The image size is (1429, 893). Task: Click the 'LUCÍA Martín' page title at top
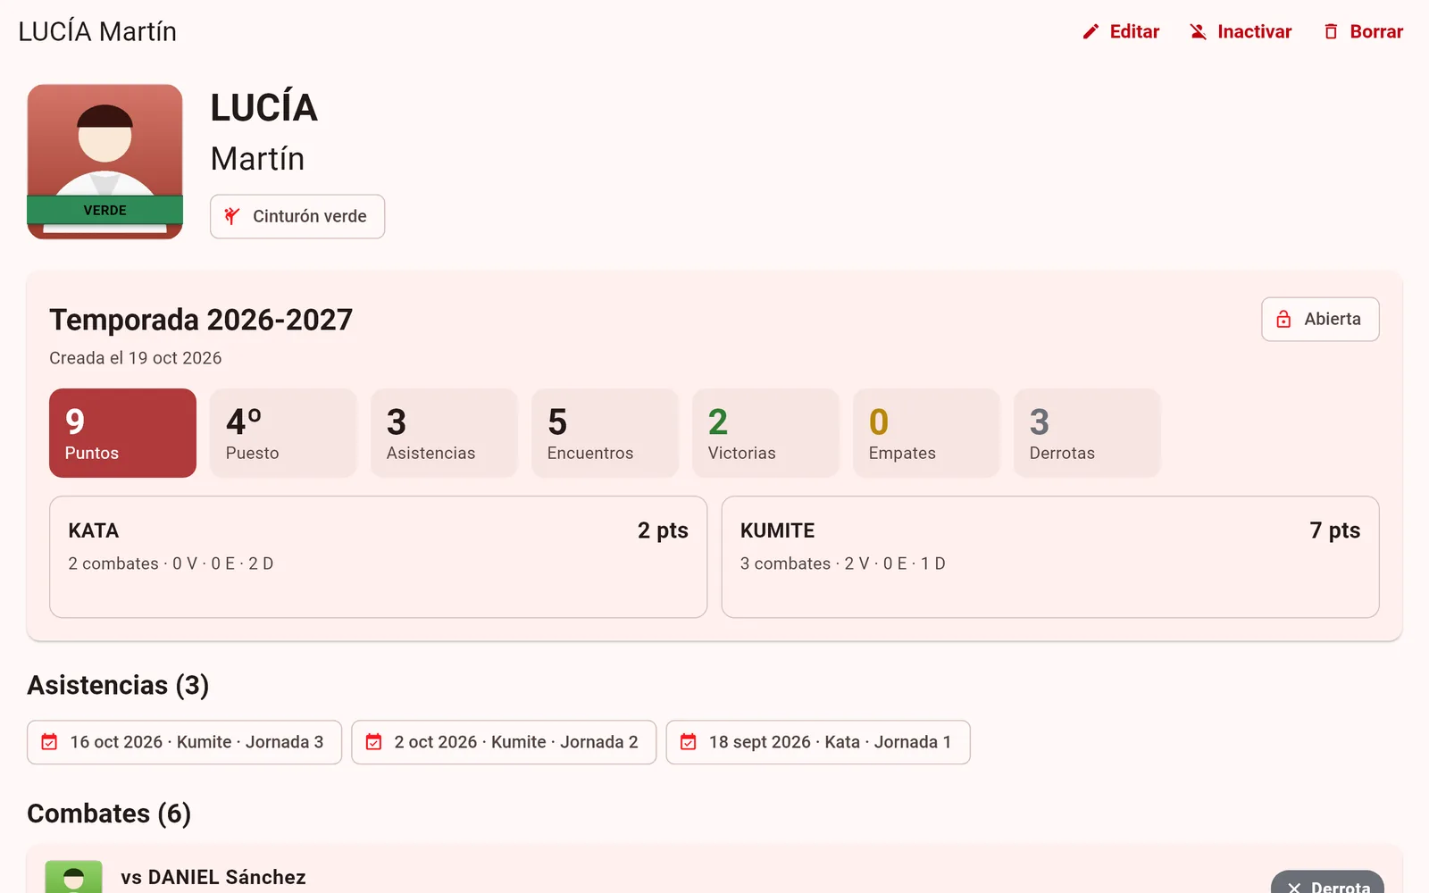tap(97, 32)
